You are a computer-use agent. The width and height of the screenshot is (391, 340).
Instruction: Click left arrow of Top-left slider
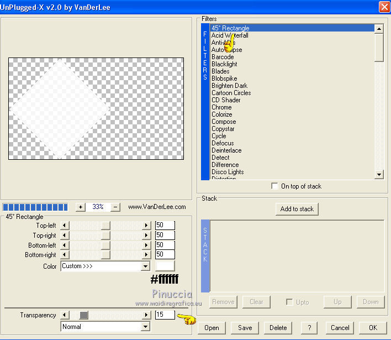coord(65,226)
